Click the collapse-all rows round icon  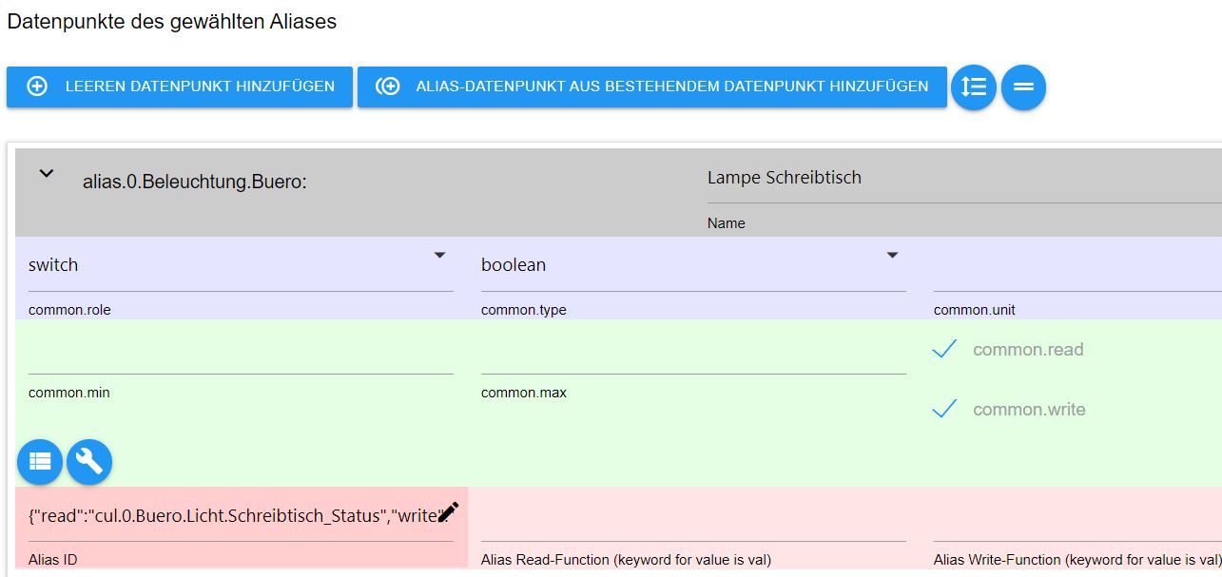1023,87
